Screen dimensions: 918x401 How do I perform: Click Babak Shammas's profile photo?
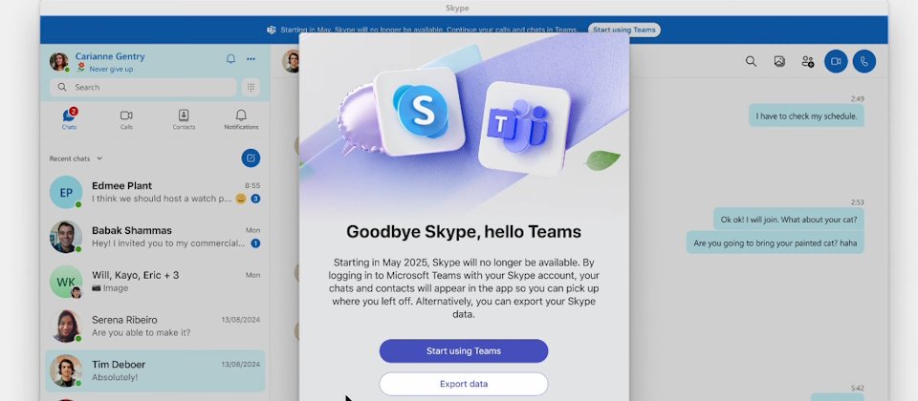[66, 237]
